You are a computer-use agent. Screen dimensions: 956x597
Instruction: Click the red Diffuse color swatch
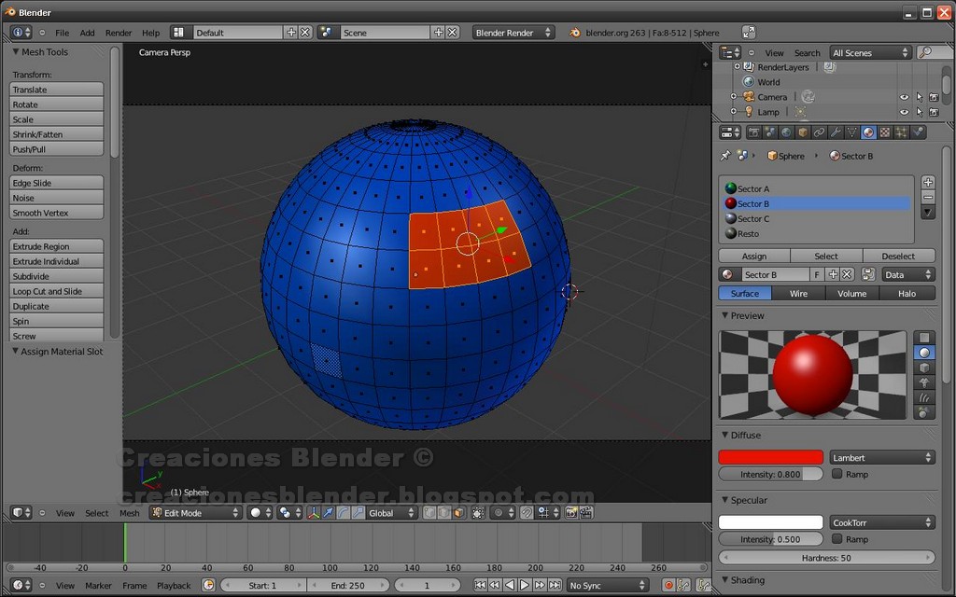tap(770, 456)
